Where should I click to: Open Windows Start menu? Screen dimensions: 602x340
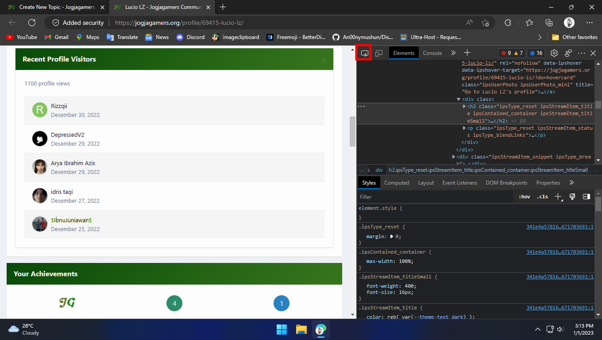pyautogui.click(x=282, y=329)
